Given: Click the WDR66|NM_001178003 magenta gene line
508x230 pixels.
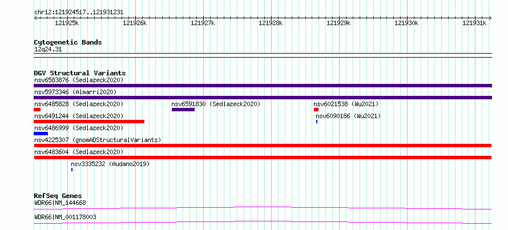Looking at the screenshot, I should click(263, 222).
